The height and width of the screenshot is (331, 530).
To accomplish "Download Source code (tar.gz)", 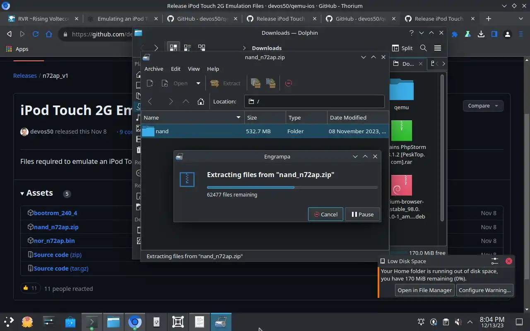I will coord(61,269).
